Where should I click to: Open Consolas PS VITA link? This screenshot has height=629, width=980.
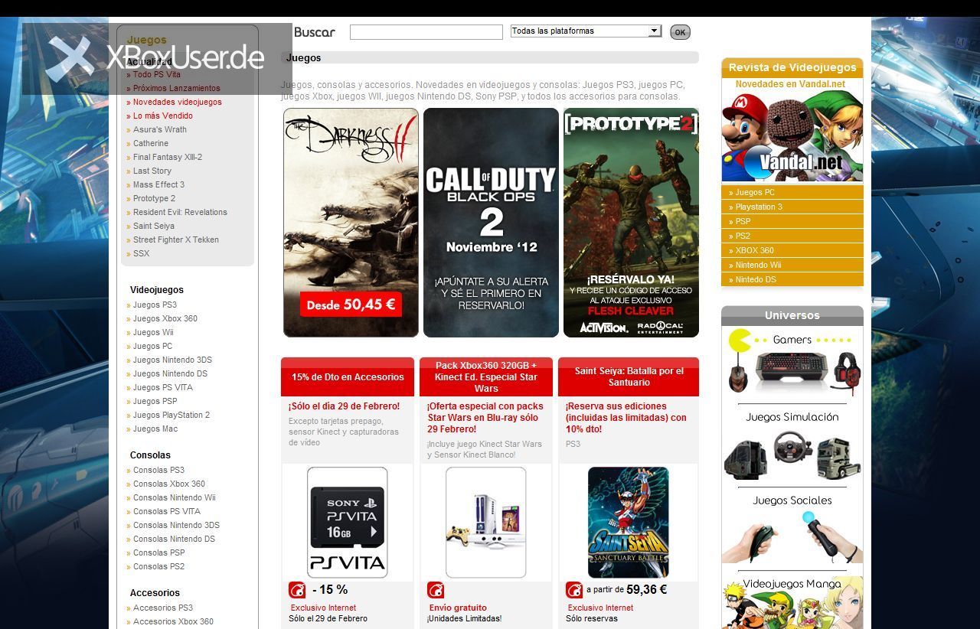[x=166, y=511]
